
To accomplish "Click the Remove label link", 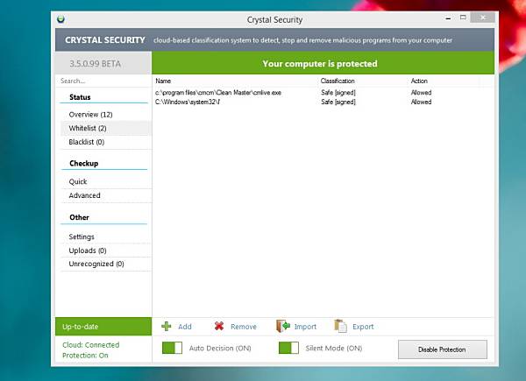I will (x=244, y=327).
